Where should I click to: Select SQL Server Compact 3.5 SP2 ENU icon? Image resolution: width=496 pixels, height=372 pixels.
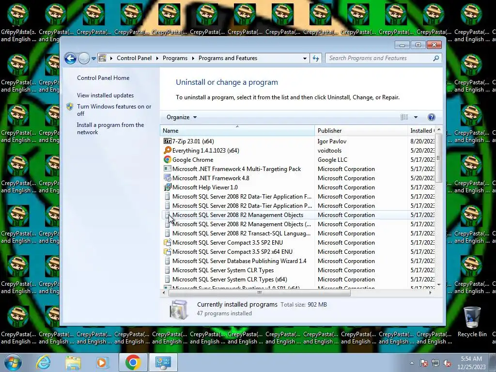click(167, 243)
